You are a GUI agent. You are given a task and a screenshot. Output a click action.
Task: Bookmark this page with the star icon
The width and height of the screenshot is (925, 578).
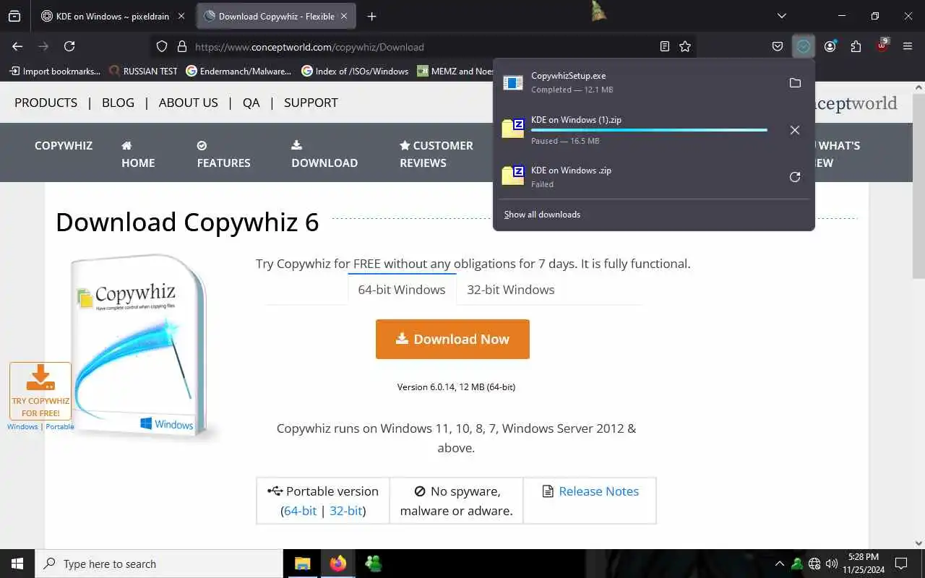point(685,46)
